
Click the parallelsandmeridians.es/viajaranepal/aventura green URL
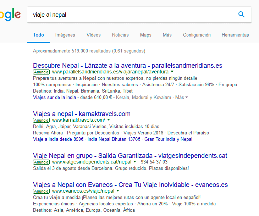coord(110,72)
